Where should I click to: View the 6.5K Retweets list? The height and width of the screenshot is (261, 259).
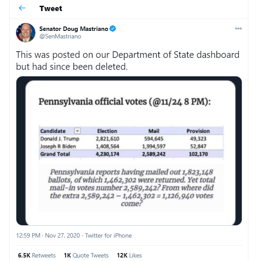37,255
